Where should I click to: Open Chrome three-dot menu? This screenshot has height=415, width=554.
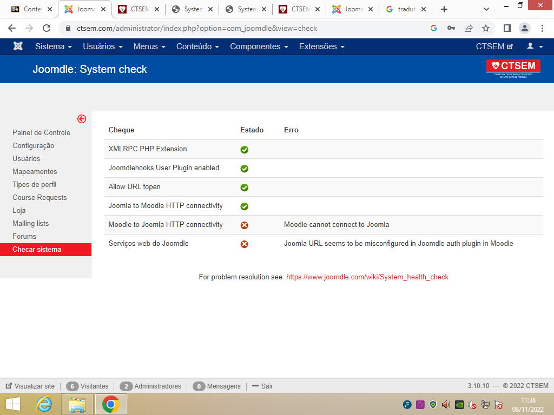pos(542,28)
